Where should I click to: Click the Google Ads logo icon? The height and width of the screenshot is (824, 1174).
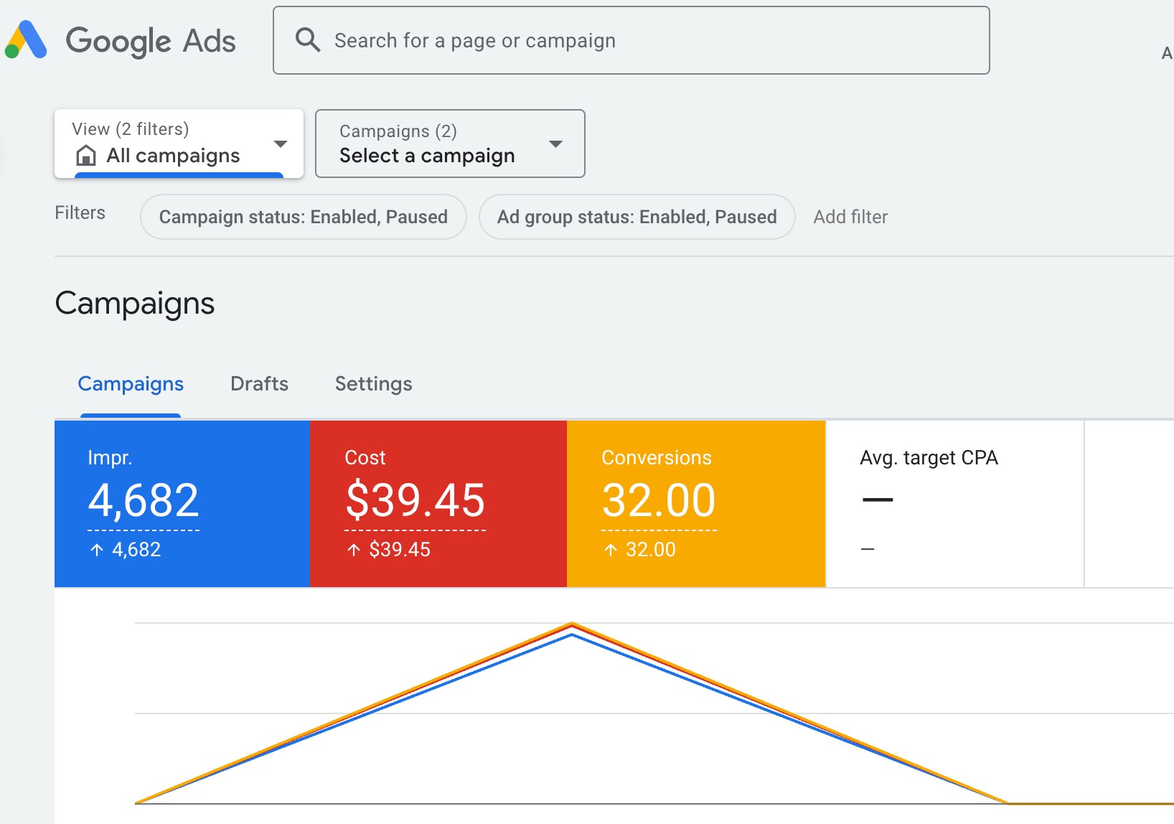pyautogui.click(x=27, y=40)
